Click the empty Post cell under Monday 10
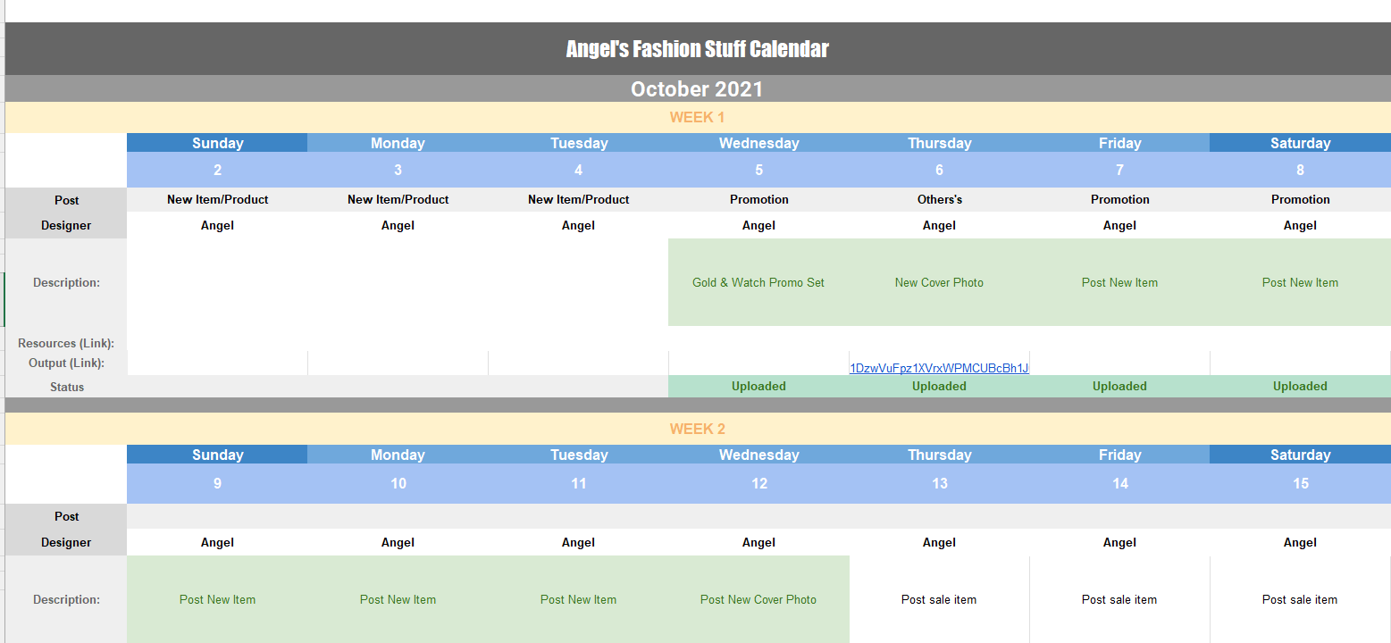Image resolution: width=1391 pixels, height=643 pixels. 398,516
